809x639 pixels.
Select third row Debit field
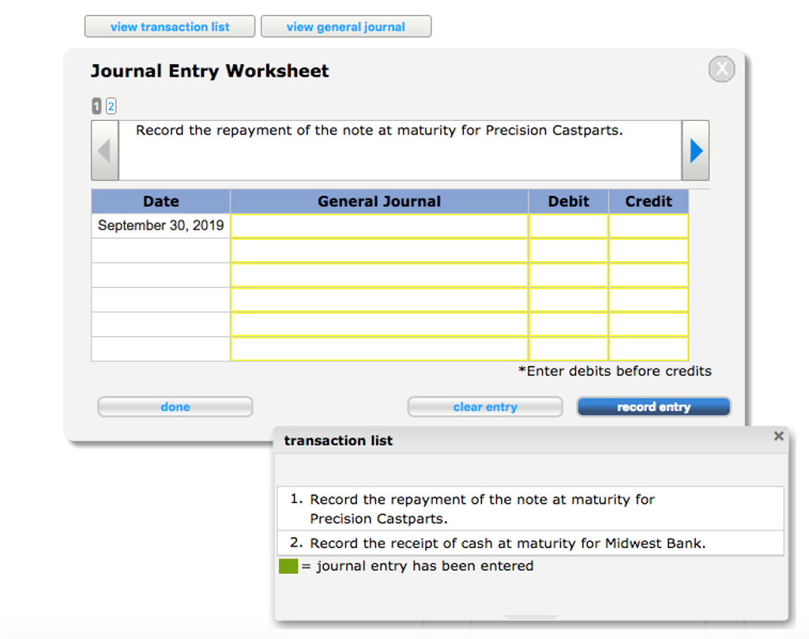point(569,275)
